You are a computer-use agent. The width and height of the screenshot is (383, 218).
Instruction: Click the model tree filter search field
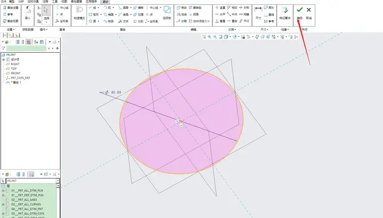coord(26,49)
